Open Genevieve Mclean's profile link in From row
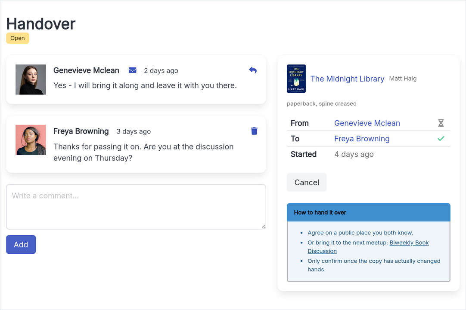 pos(367,123)
